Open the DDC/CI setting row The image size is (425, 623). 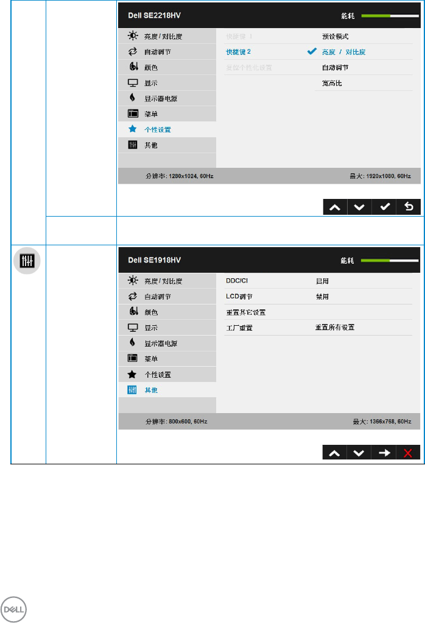tap(318, 281)
